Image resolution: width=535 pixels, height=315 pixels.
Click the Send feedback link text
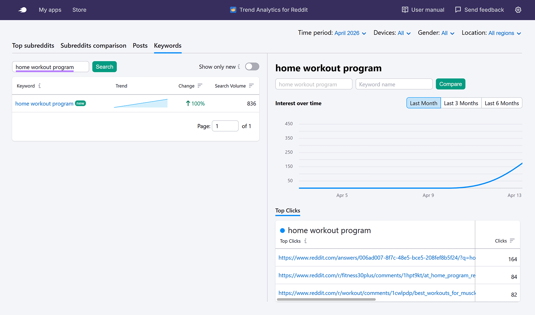[x=484, y=10]
